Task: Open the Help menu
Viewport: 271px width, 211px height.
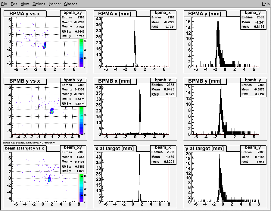Action: click(x=266, y=4)
